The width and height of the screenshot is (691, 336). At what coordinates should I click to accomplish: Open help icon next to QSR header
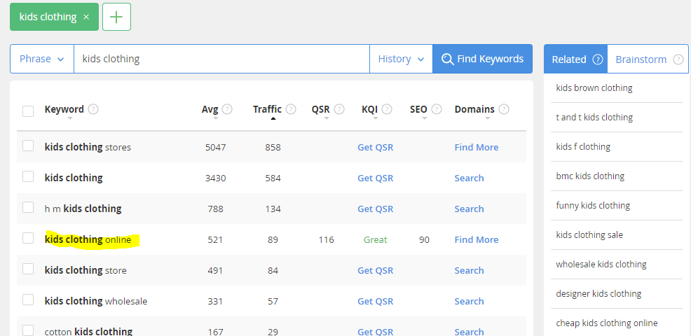tap(339, 109)
